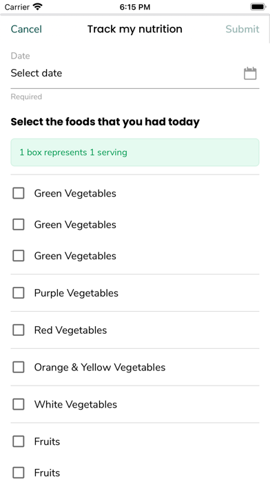Image resolution: width=270 pixels, height=480 pixels.
Task: Tap the Orange & Yellow Vegetables label
Action: point(100,367)
